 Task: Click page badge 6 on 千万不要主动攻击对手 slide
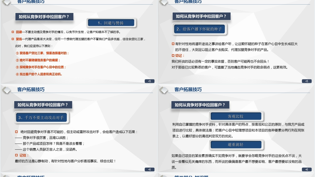click(150, 169)
